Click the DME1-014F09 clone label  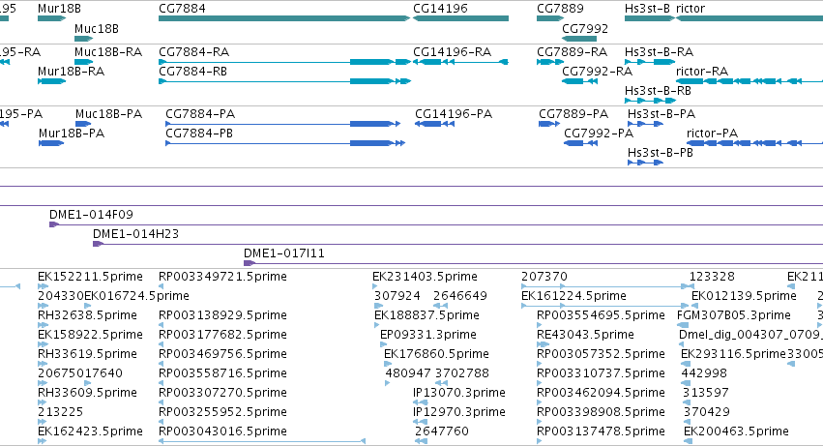[x=91, y=215]
